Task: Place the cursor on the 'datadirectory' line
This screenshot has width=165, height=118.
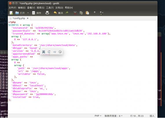Action: coord(44,45)
